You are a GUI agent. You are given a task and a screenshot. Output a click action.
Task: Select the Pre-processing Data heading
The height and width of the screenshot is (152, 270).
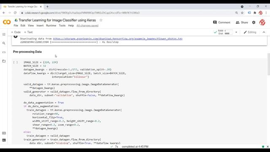tap(27, 52)
